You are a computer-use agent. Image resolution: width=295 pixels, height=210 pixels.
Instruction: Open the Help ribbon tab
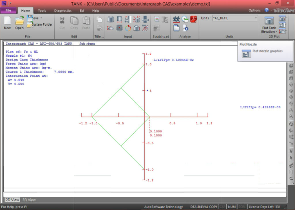96,11
